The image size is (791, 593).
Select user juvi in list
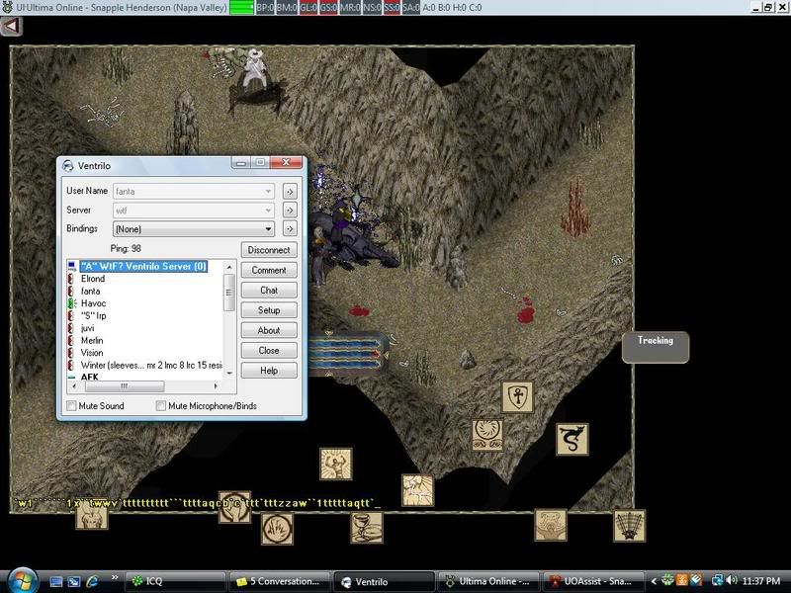(87, 328)
